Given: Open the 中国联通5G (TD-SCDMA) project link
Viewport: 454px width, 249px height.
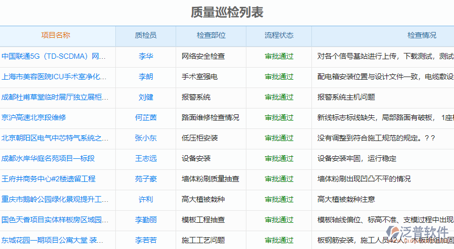Looking at the screenshot, I should coord(55,56).
